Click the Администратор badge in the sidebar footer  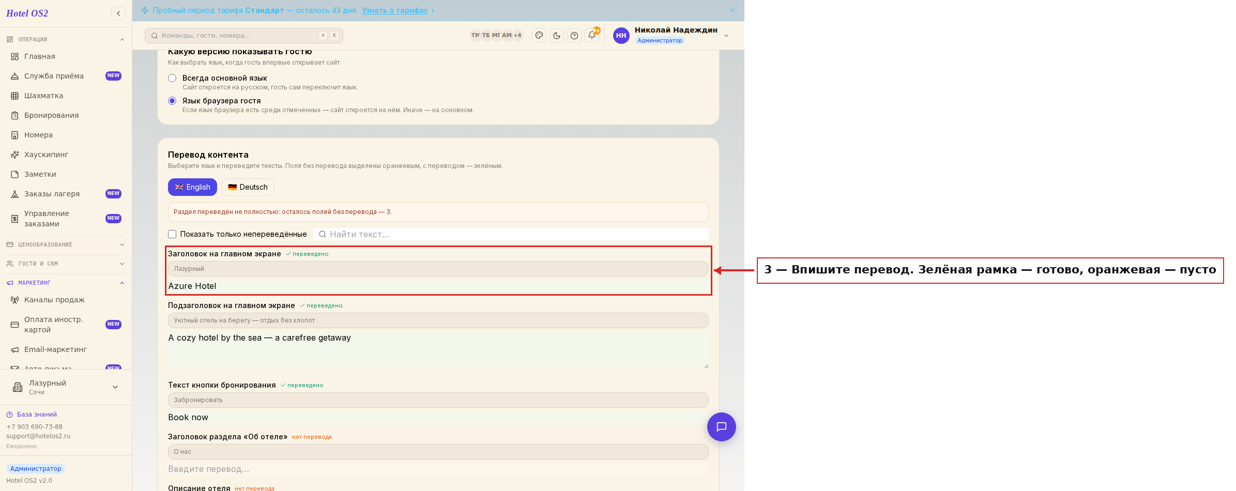click(36, 469)
